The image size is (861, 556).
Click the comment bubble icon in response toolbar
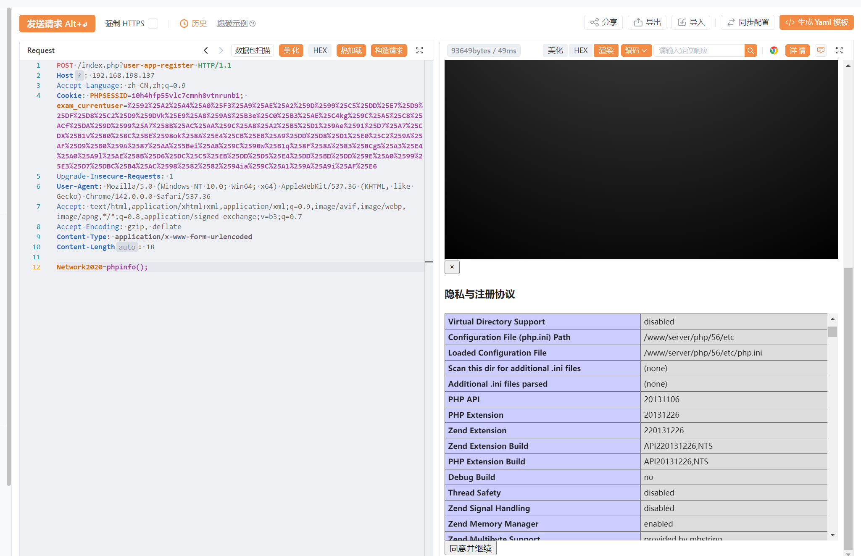[x=821, y=50]
